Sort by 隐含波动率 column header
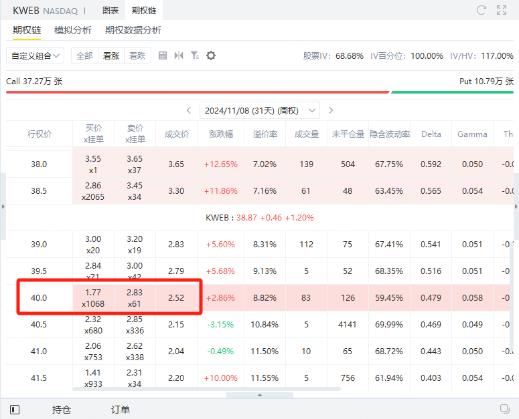Viewport: 519px width, 419px height. click(x=390, y=134)
